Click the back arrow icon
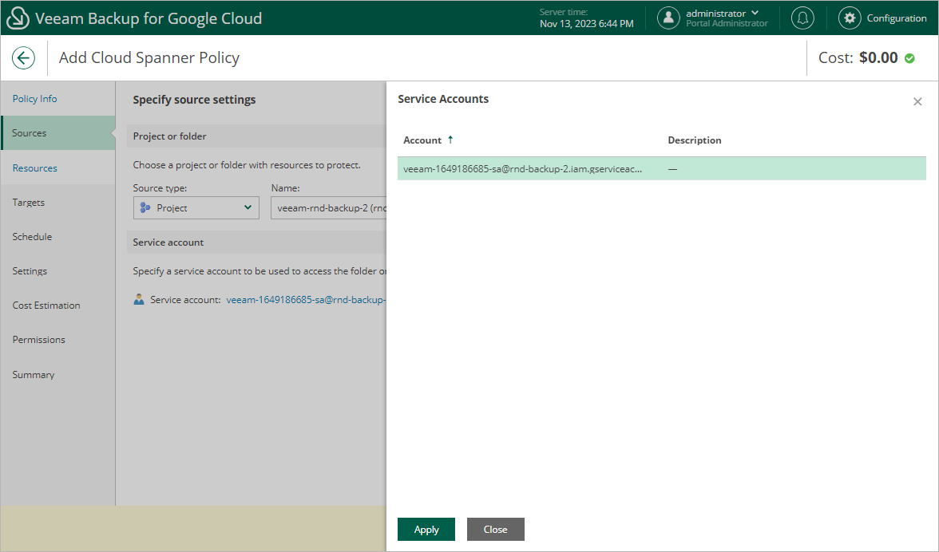The height and width of the screenshot is (552, 939). (x=23, y=58)
